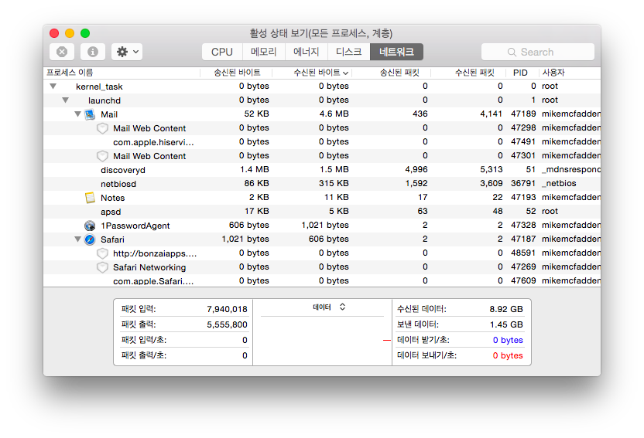Screen dimensions: 644x438
Task: Click the 패킷 출력/초 label
Action: 144,355
